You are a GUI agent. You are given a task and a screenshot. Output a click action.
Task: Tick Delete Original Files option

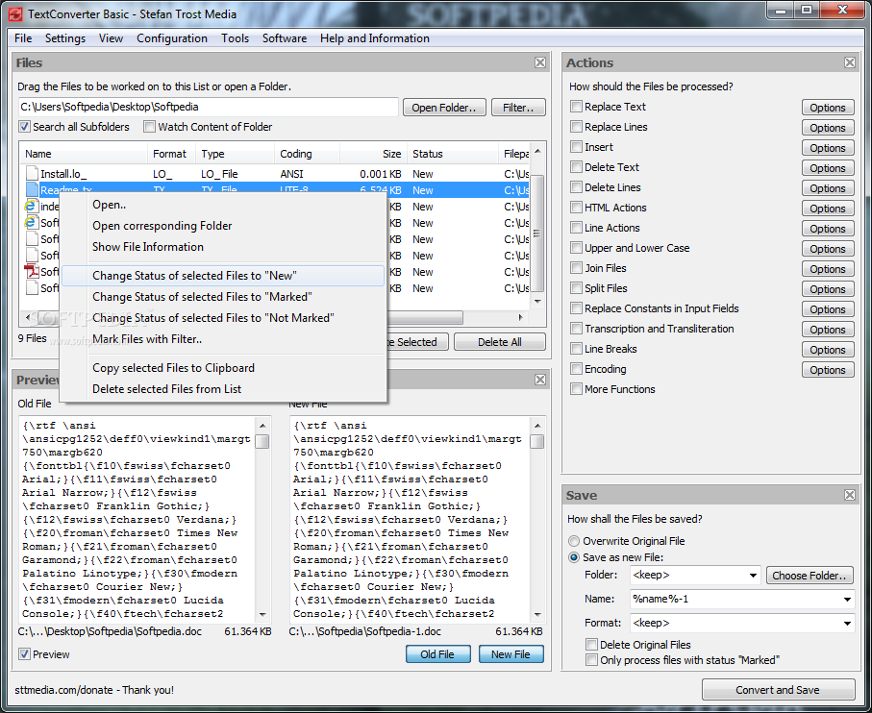pos(591,644)
